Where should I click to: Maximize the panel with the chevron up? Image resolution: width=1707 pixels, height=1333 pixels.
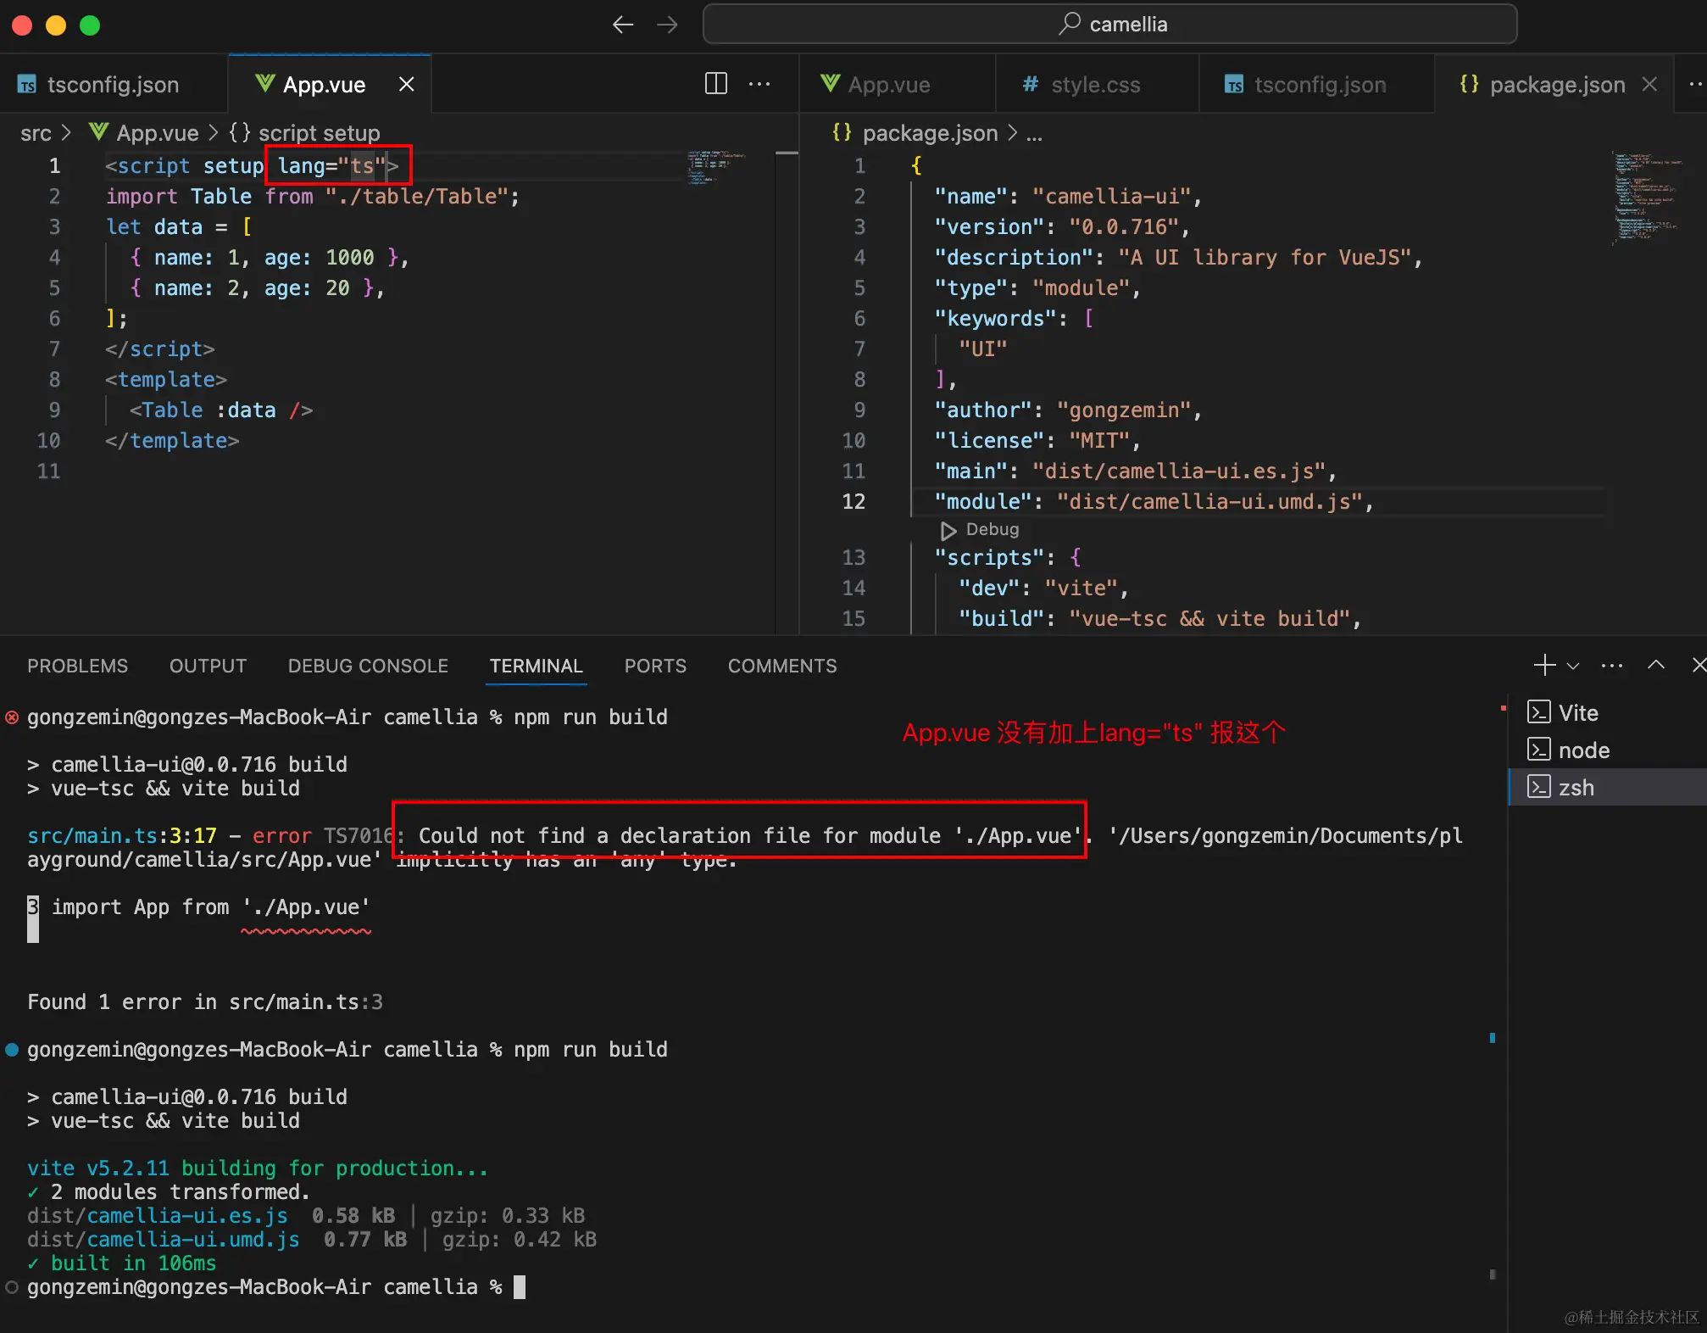1655,665
